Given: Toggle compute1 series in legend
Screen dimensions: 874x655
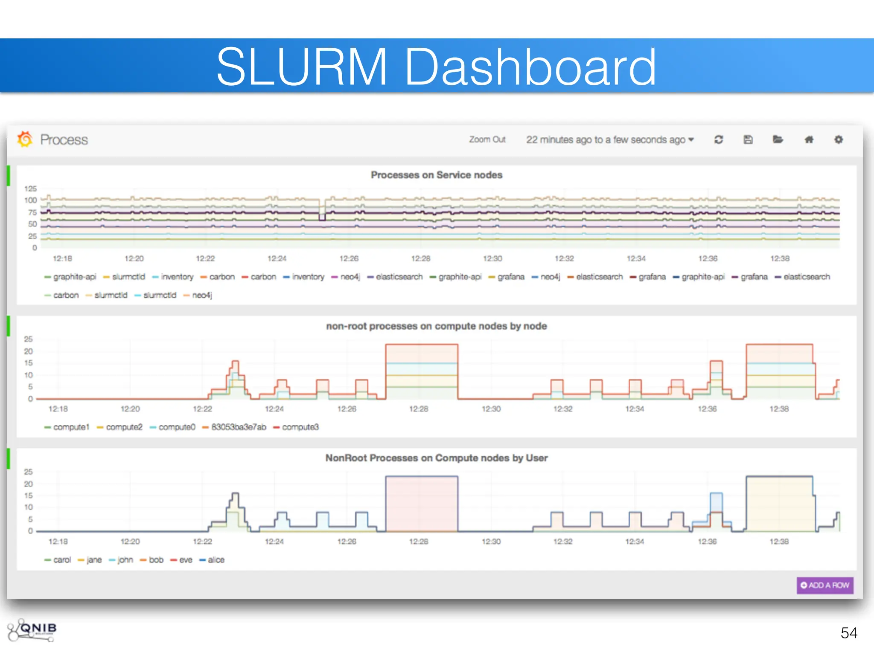Looking at the screenshot, I should (x=71, y=427).
